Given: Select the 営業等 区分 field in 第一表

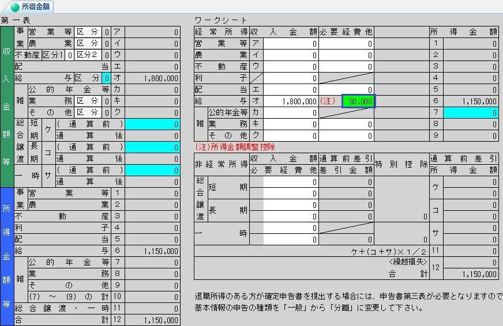Looking at the screenshot, I should (106, 32).
